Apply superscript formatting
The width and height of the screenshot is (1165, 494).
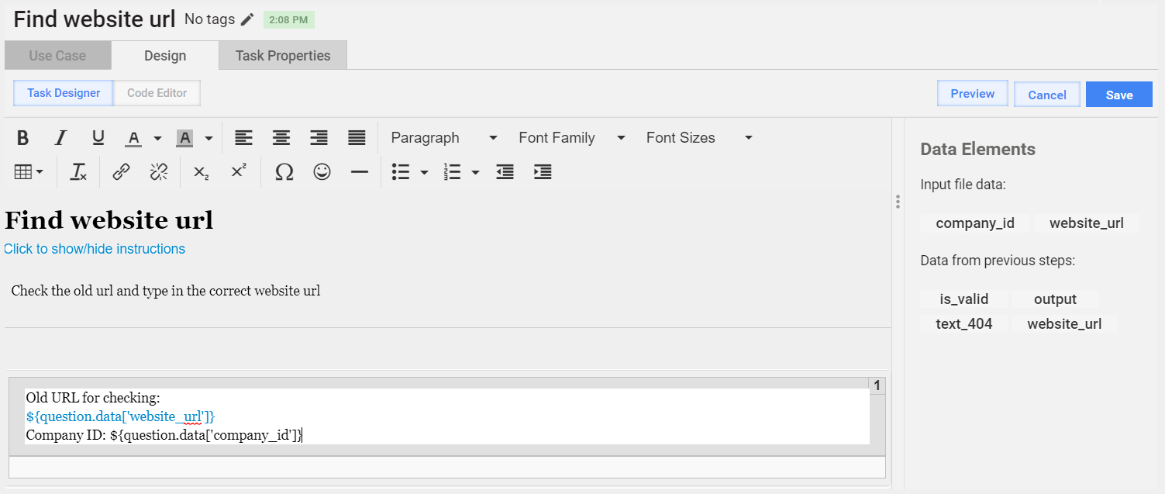[239, 172]
